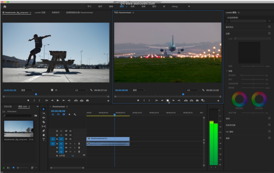
Task: Open the Source monitor 适合 zoom dropdown
Action: (27, 90)
